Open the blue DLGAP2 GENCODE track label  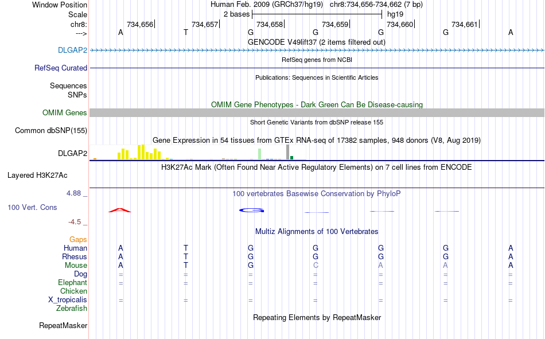72,50
